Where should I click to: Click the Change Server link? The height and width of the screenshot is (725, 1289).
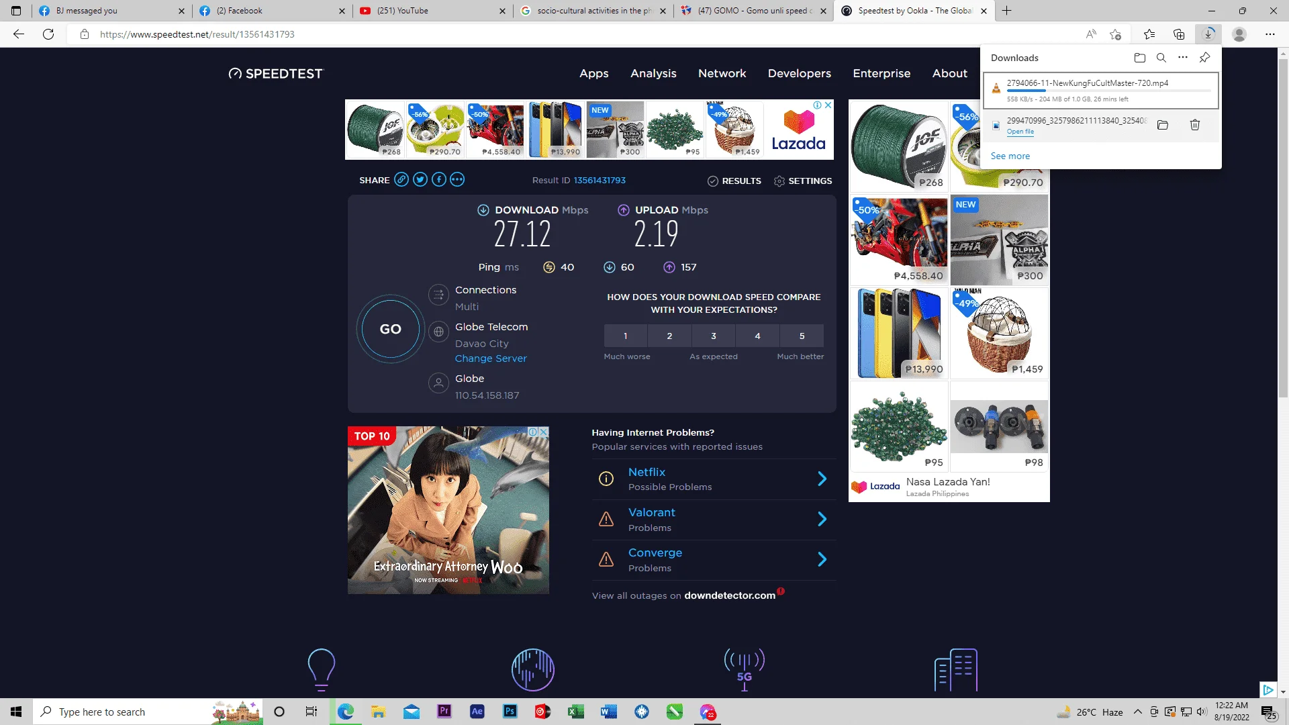point(491,358)
